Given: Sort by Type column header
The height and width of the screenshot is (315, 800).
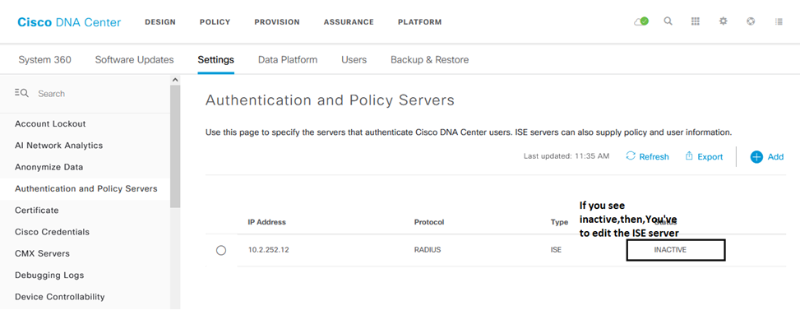Looking at the screenshot, I should (559, 222).
